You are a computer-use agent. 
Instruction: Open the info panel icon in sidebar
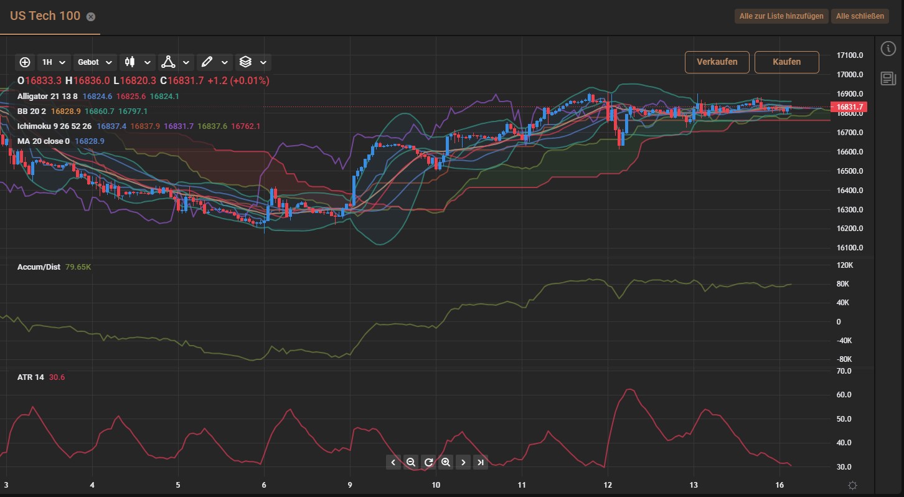pyautogui.click(x=888, y=49)
